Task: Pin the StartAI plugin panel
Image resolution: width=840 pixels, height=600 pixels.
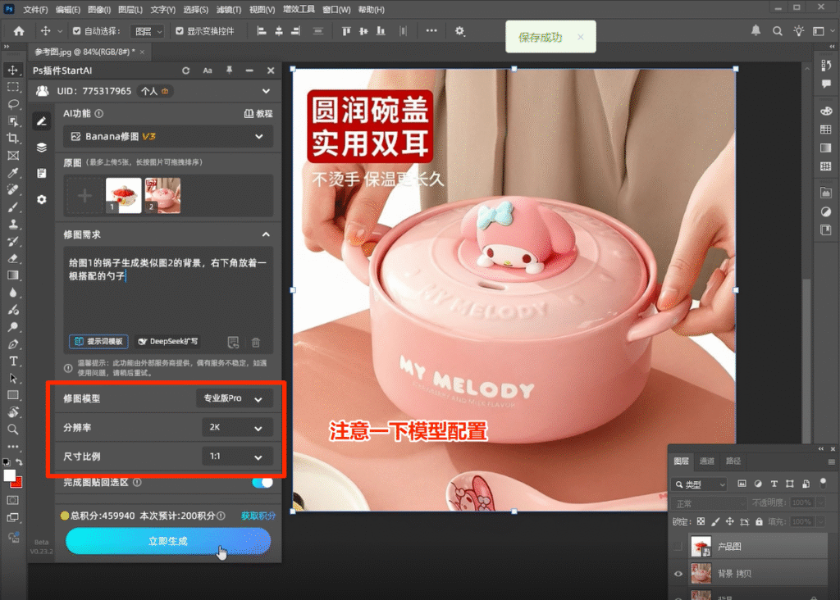Action: pyautogui.click(x=229, y=70)
